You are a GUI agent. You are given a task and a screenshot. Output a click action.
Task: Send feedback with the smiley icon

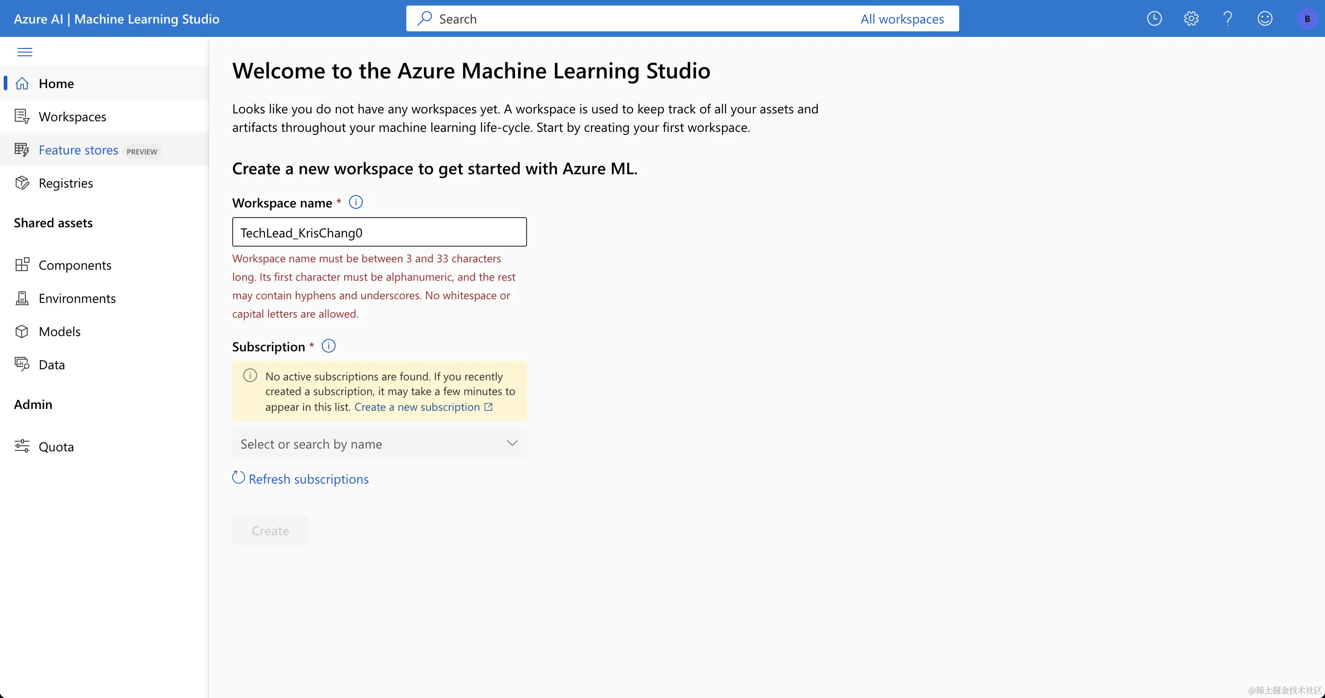[x=1265, y=19]
